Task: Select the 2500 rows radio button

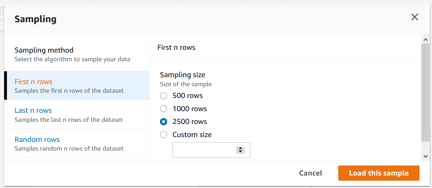Action: coord(164,122)
